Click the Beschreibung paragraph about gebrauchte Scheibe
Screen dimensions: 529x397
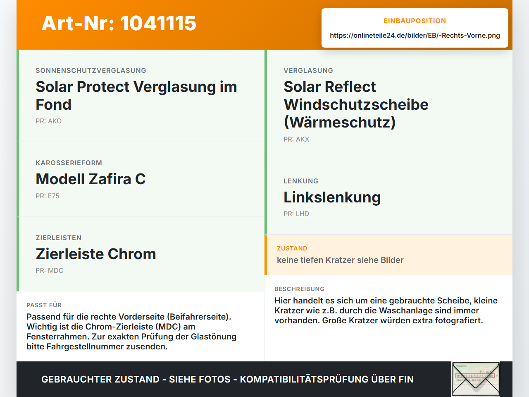(x=386, y=310)
